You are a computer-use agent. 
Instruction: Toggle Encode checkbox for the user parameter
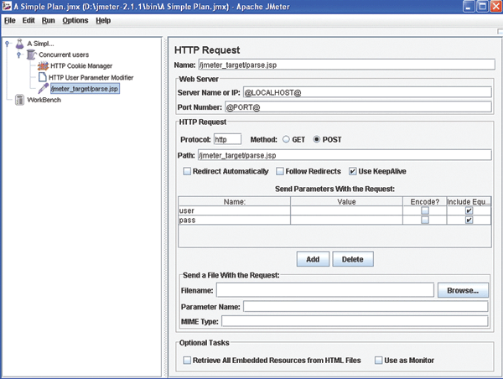point(425,210)
